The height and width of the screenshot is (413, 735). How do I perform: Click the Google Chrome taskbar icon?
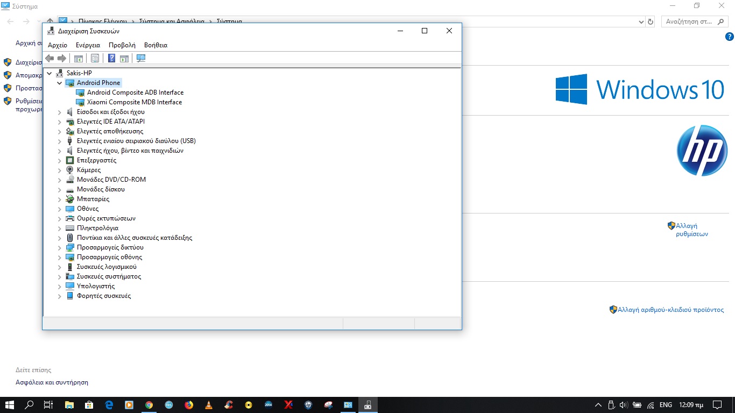149,405
